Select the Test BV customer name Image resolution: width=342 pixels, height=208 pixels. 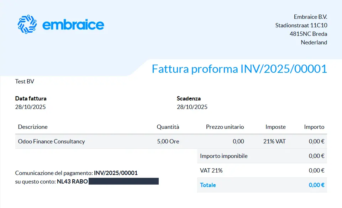point(25,81)
